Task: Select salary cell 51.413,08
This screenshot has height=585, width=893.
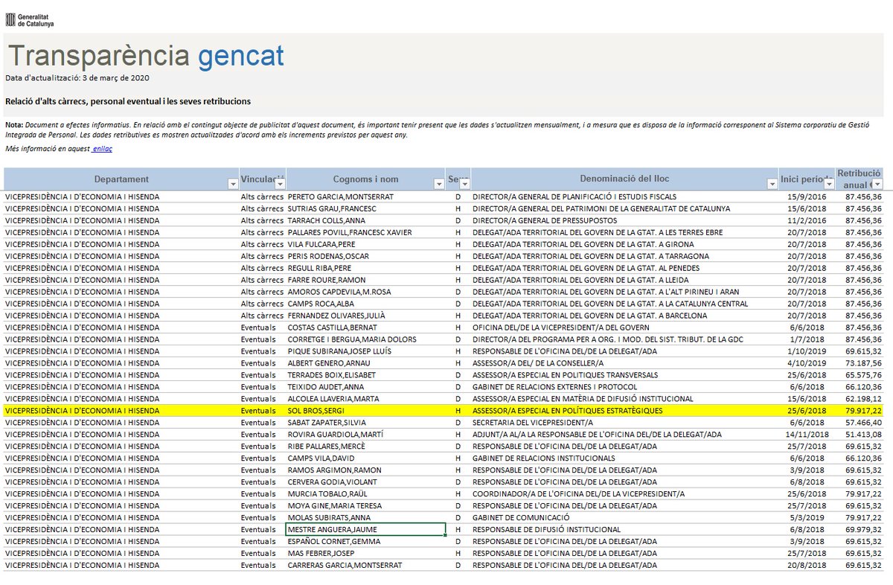Action: pos(863,434)
